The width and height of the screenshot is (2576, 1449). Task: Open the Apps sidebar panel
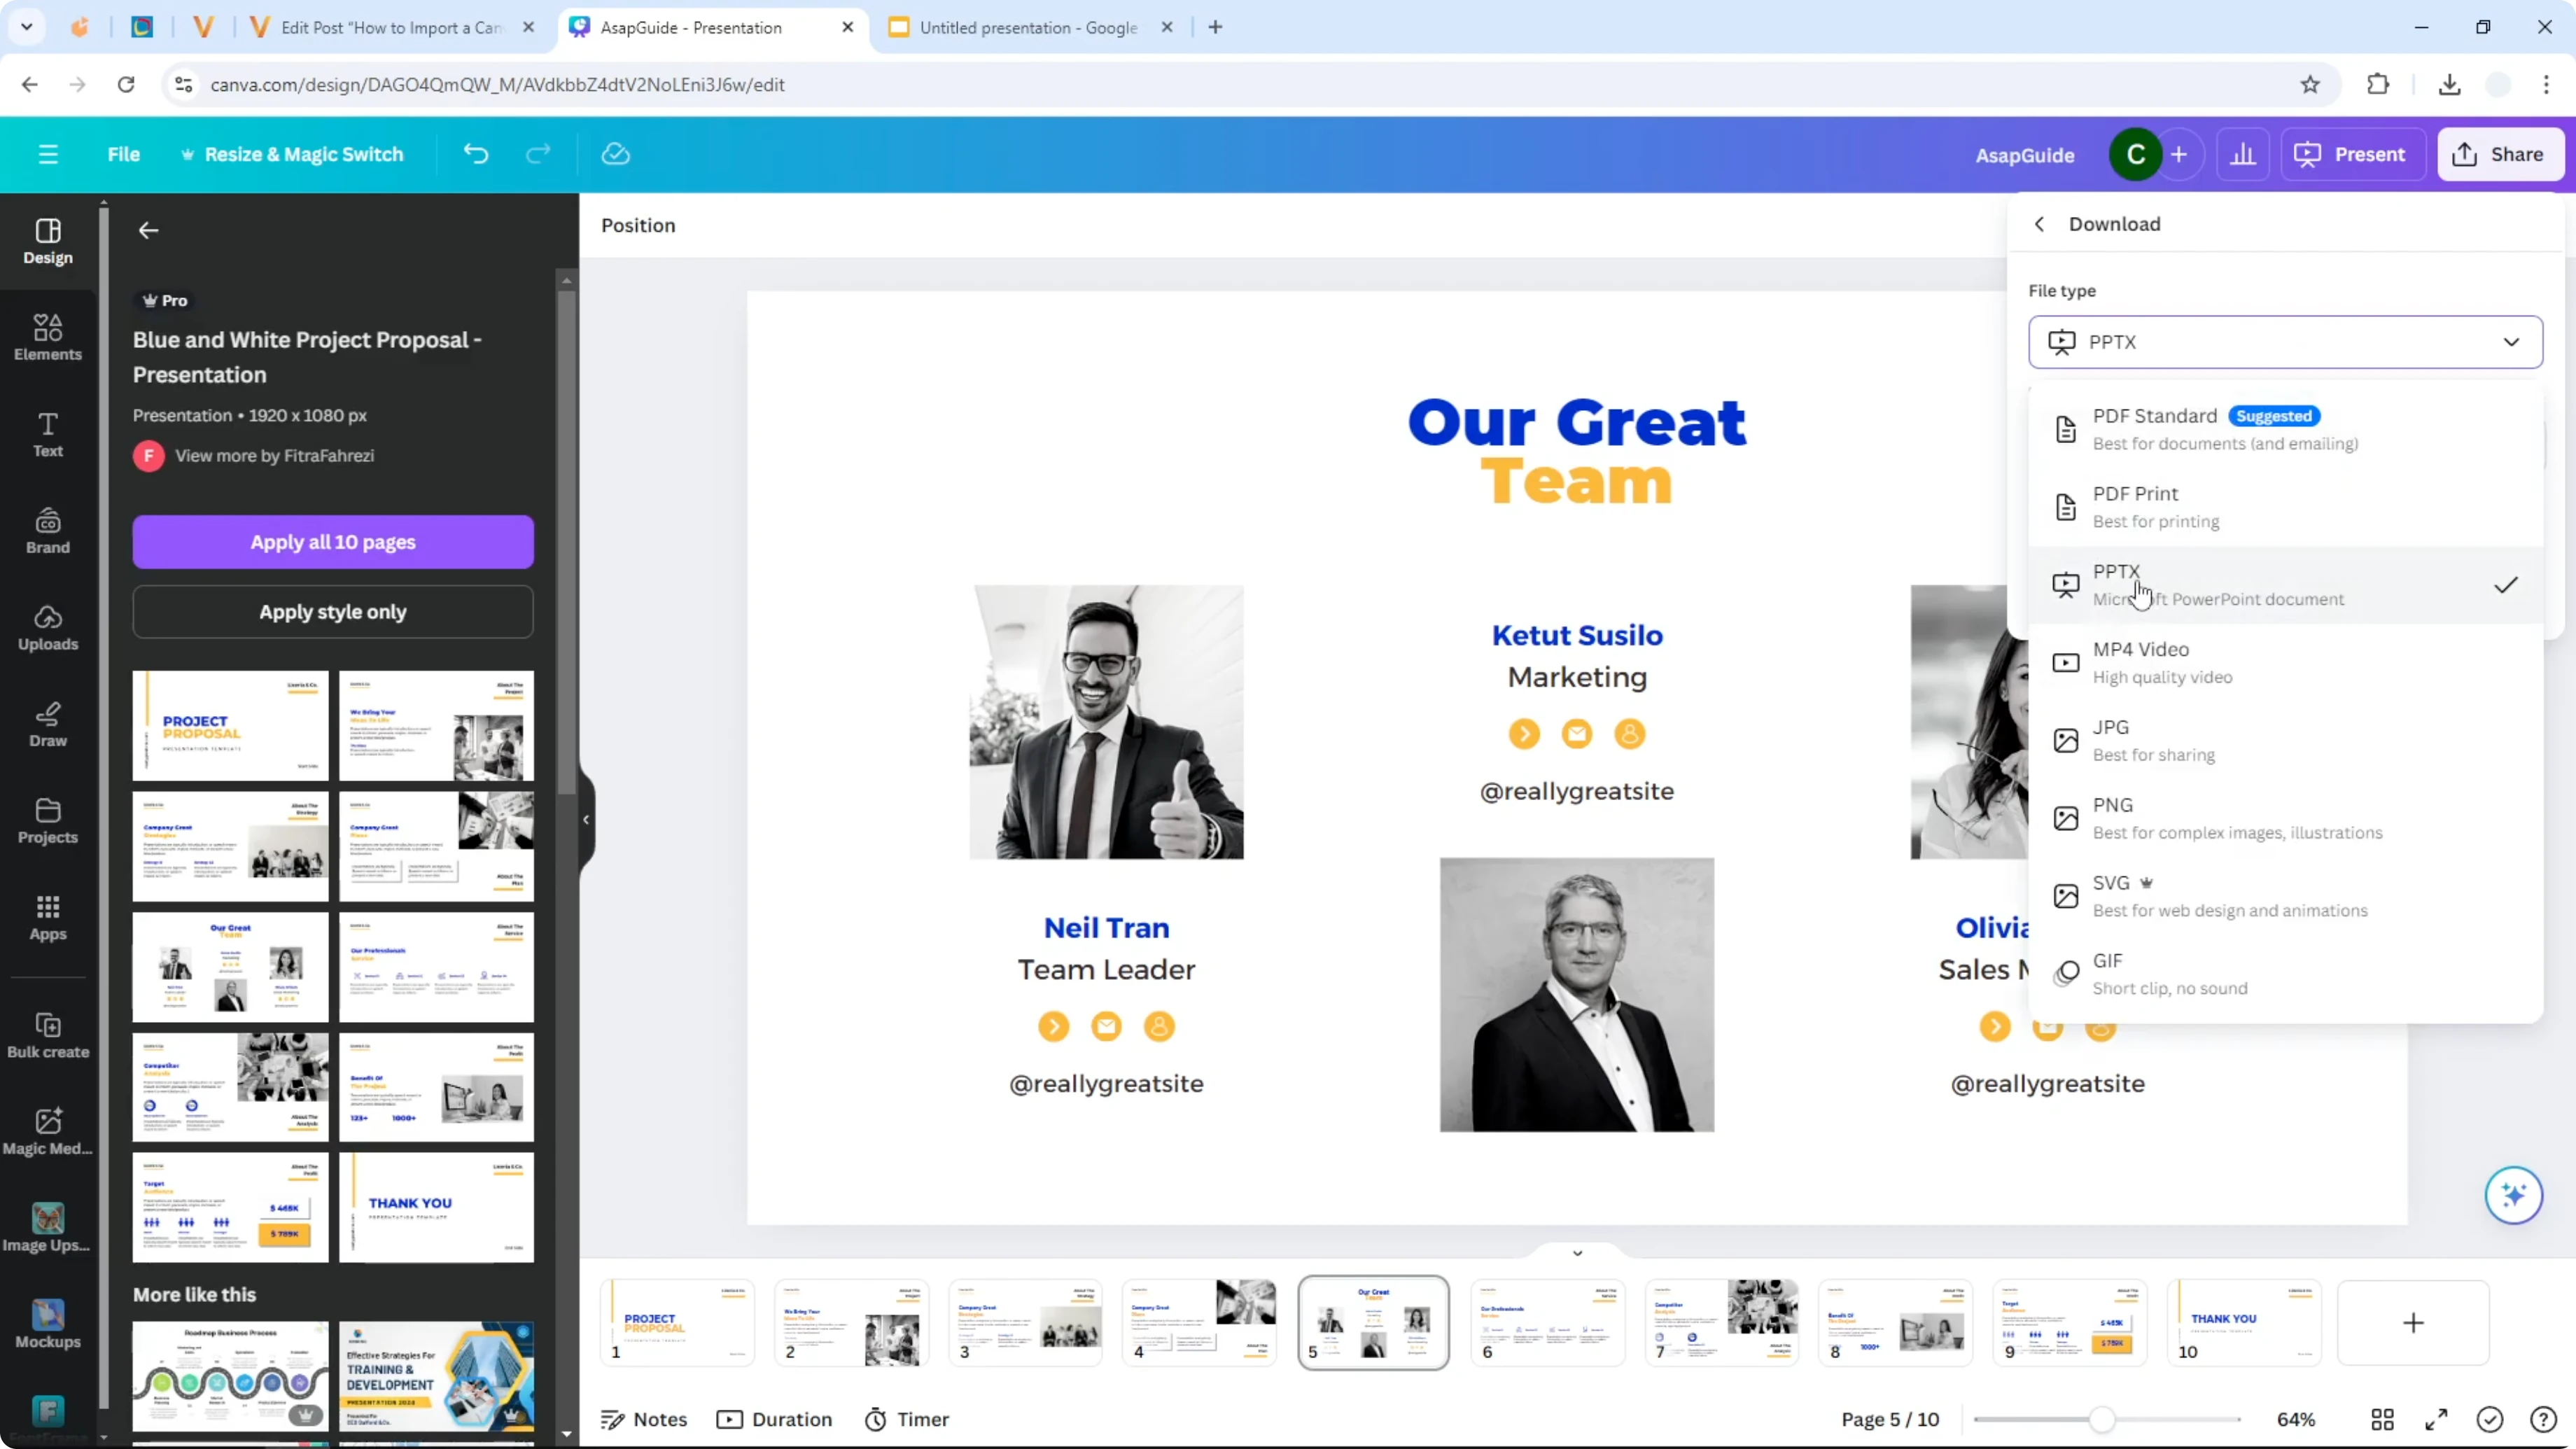[48, 918]
